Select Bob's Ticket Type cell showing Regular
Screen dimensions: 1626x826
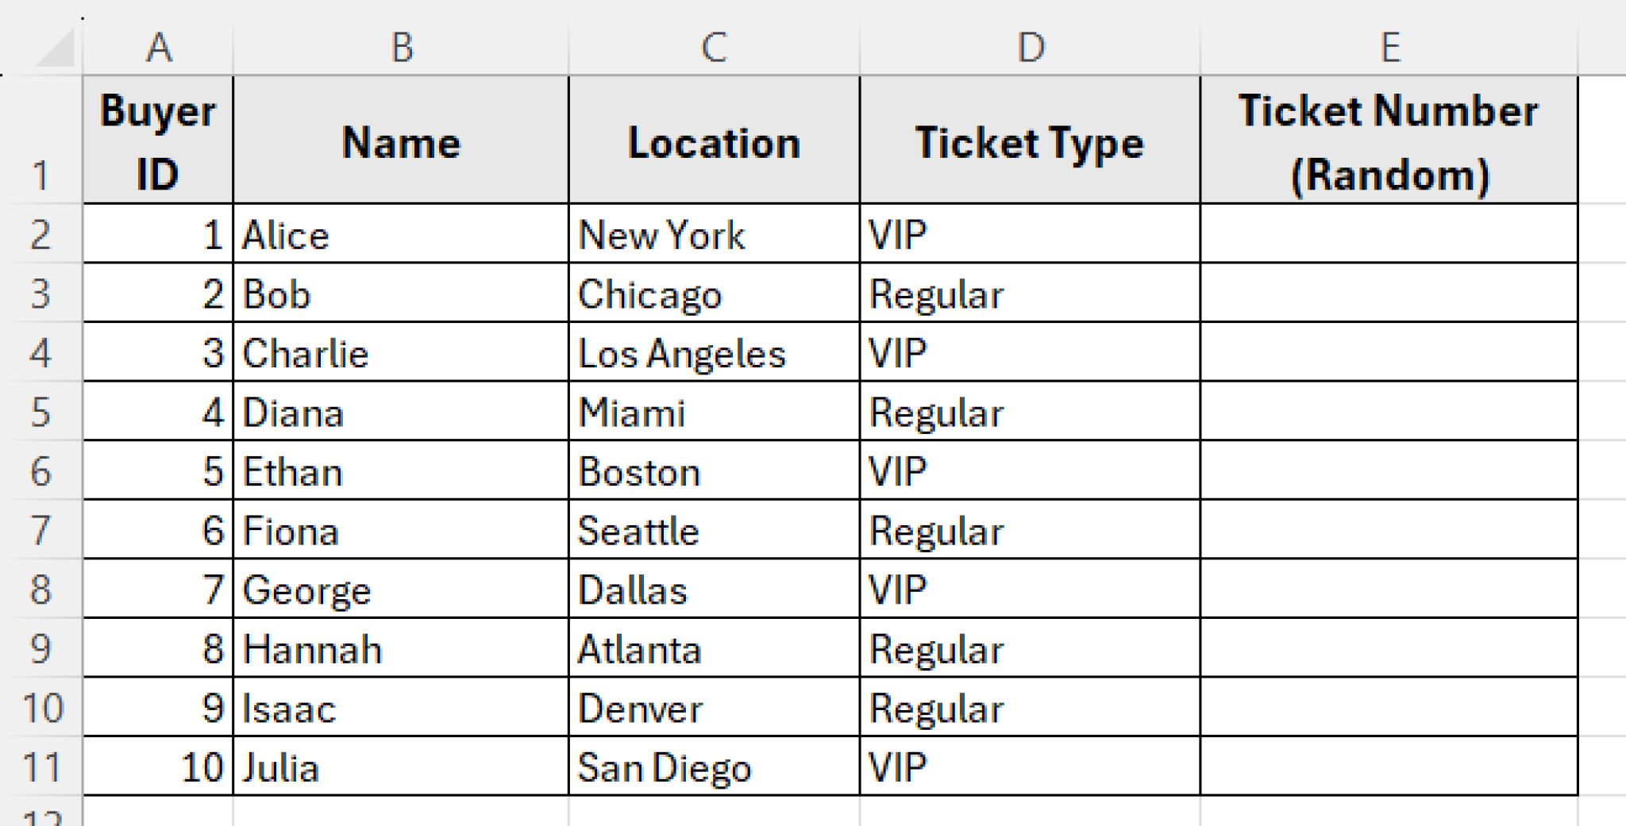click(1030, 294)
